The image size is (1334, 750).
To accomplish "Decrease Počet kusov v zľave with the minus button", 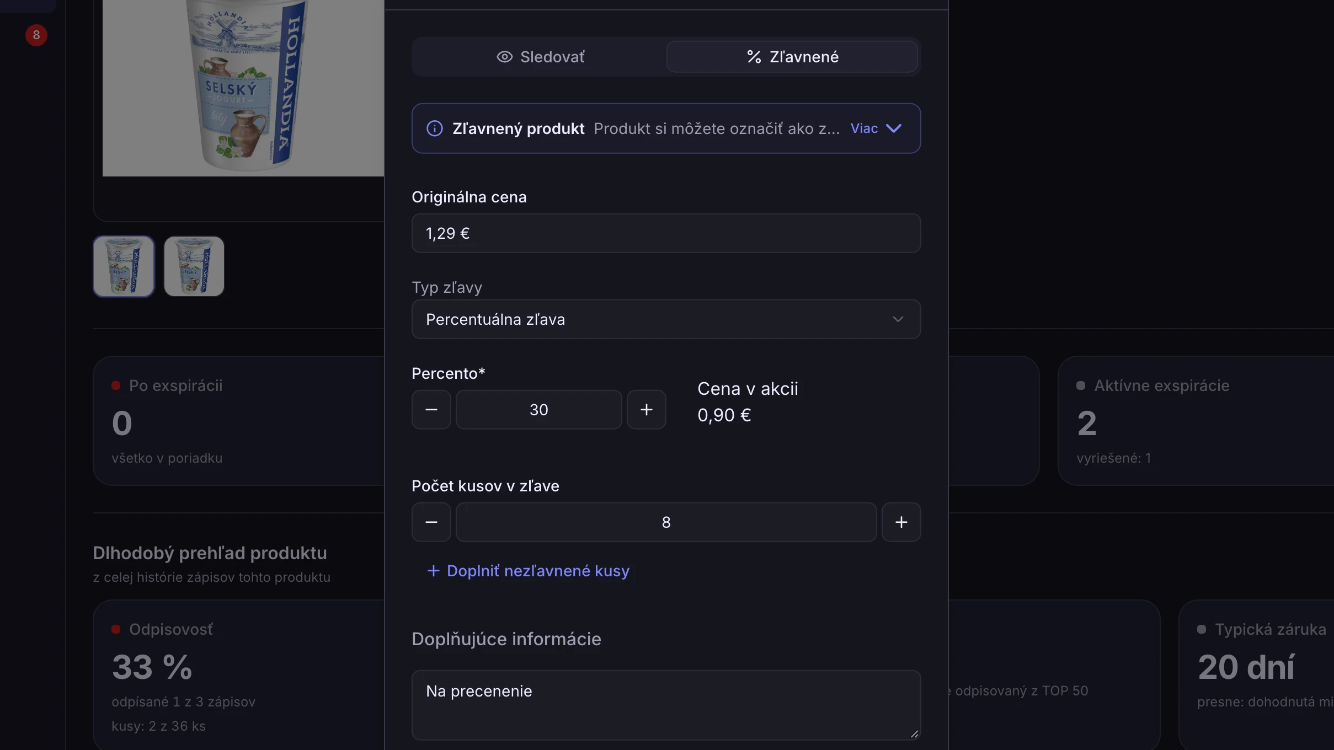I will tap(431, 522).
